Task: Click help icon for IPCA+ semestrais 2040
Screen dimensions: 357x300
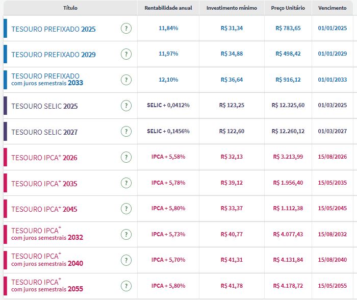Action: [x=126, y=260]
